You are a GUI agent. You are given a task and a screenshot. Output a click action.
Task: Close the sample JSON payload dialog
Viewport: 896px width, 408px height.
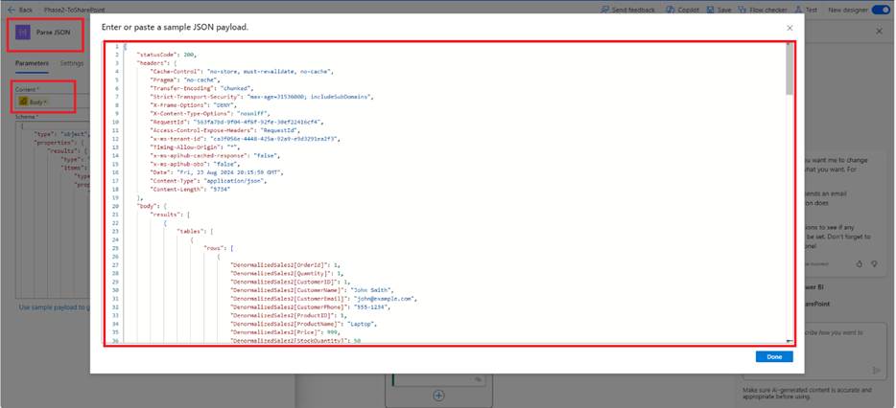tap(790, 28)
